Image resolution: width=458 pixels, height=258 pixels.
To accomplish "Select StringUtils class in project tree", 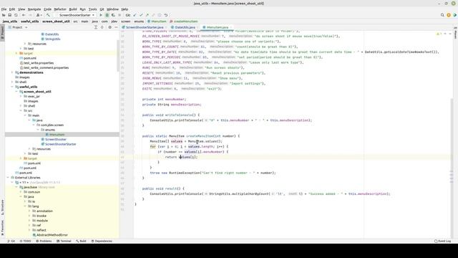I will click(x=52, y=39).
